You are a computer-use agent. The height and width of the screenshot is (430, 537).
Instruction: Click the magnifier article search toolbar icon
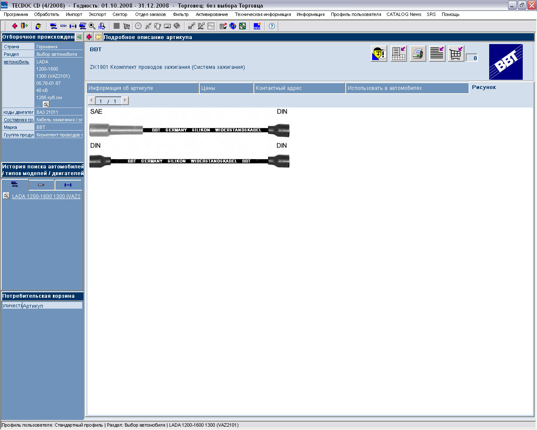(x=92, y=26)
